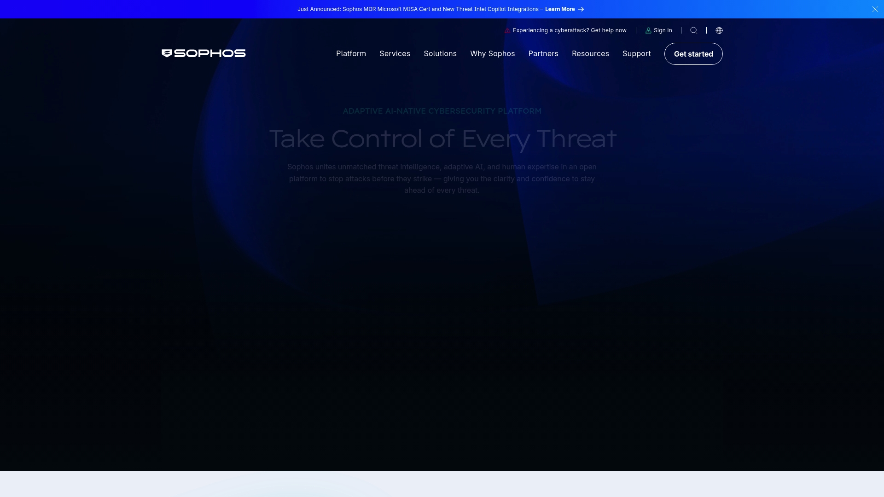Click the Sign in user icon
The image size is (884, 497).
648,30
